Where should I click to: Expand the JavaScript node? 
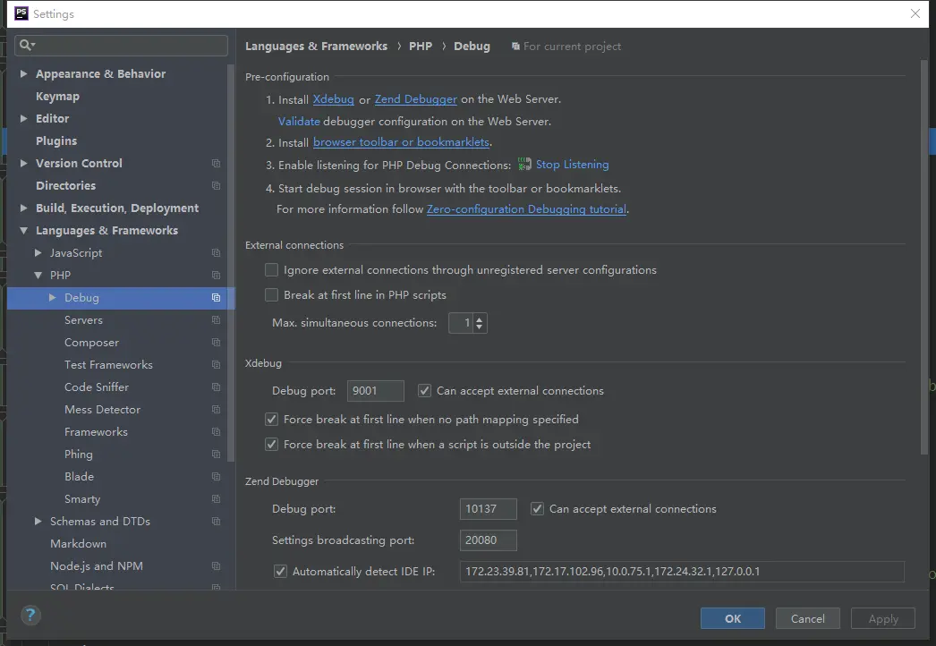tap(38, 252)
